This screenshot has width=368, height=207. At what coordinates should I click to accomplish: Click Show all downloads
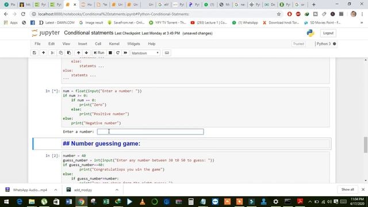click(347, 190)
